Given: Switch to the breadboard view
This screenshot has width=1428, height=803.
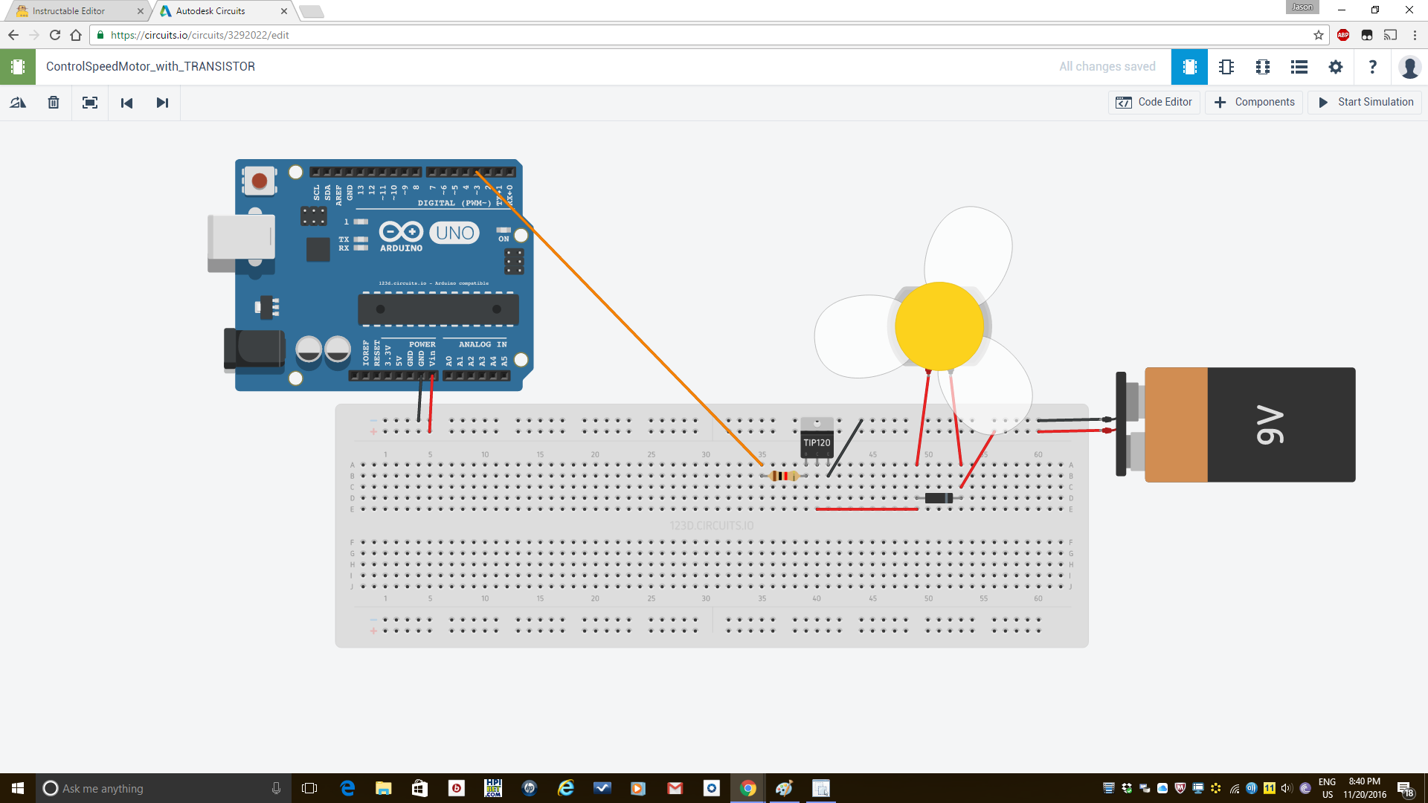Looking at the screenshot, I should click(1189, 67).
